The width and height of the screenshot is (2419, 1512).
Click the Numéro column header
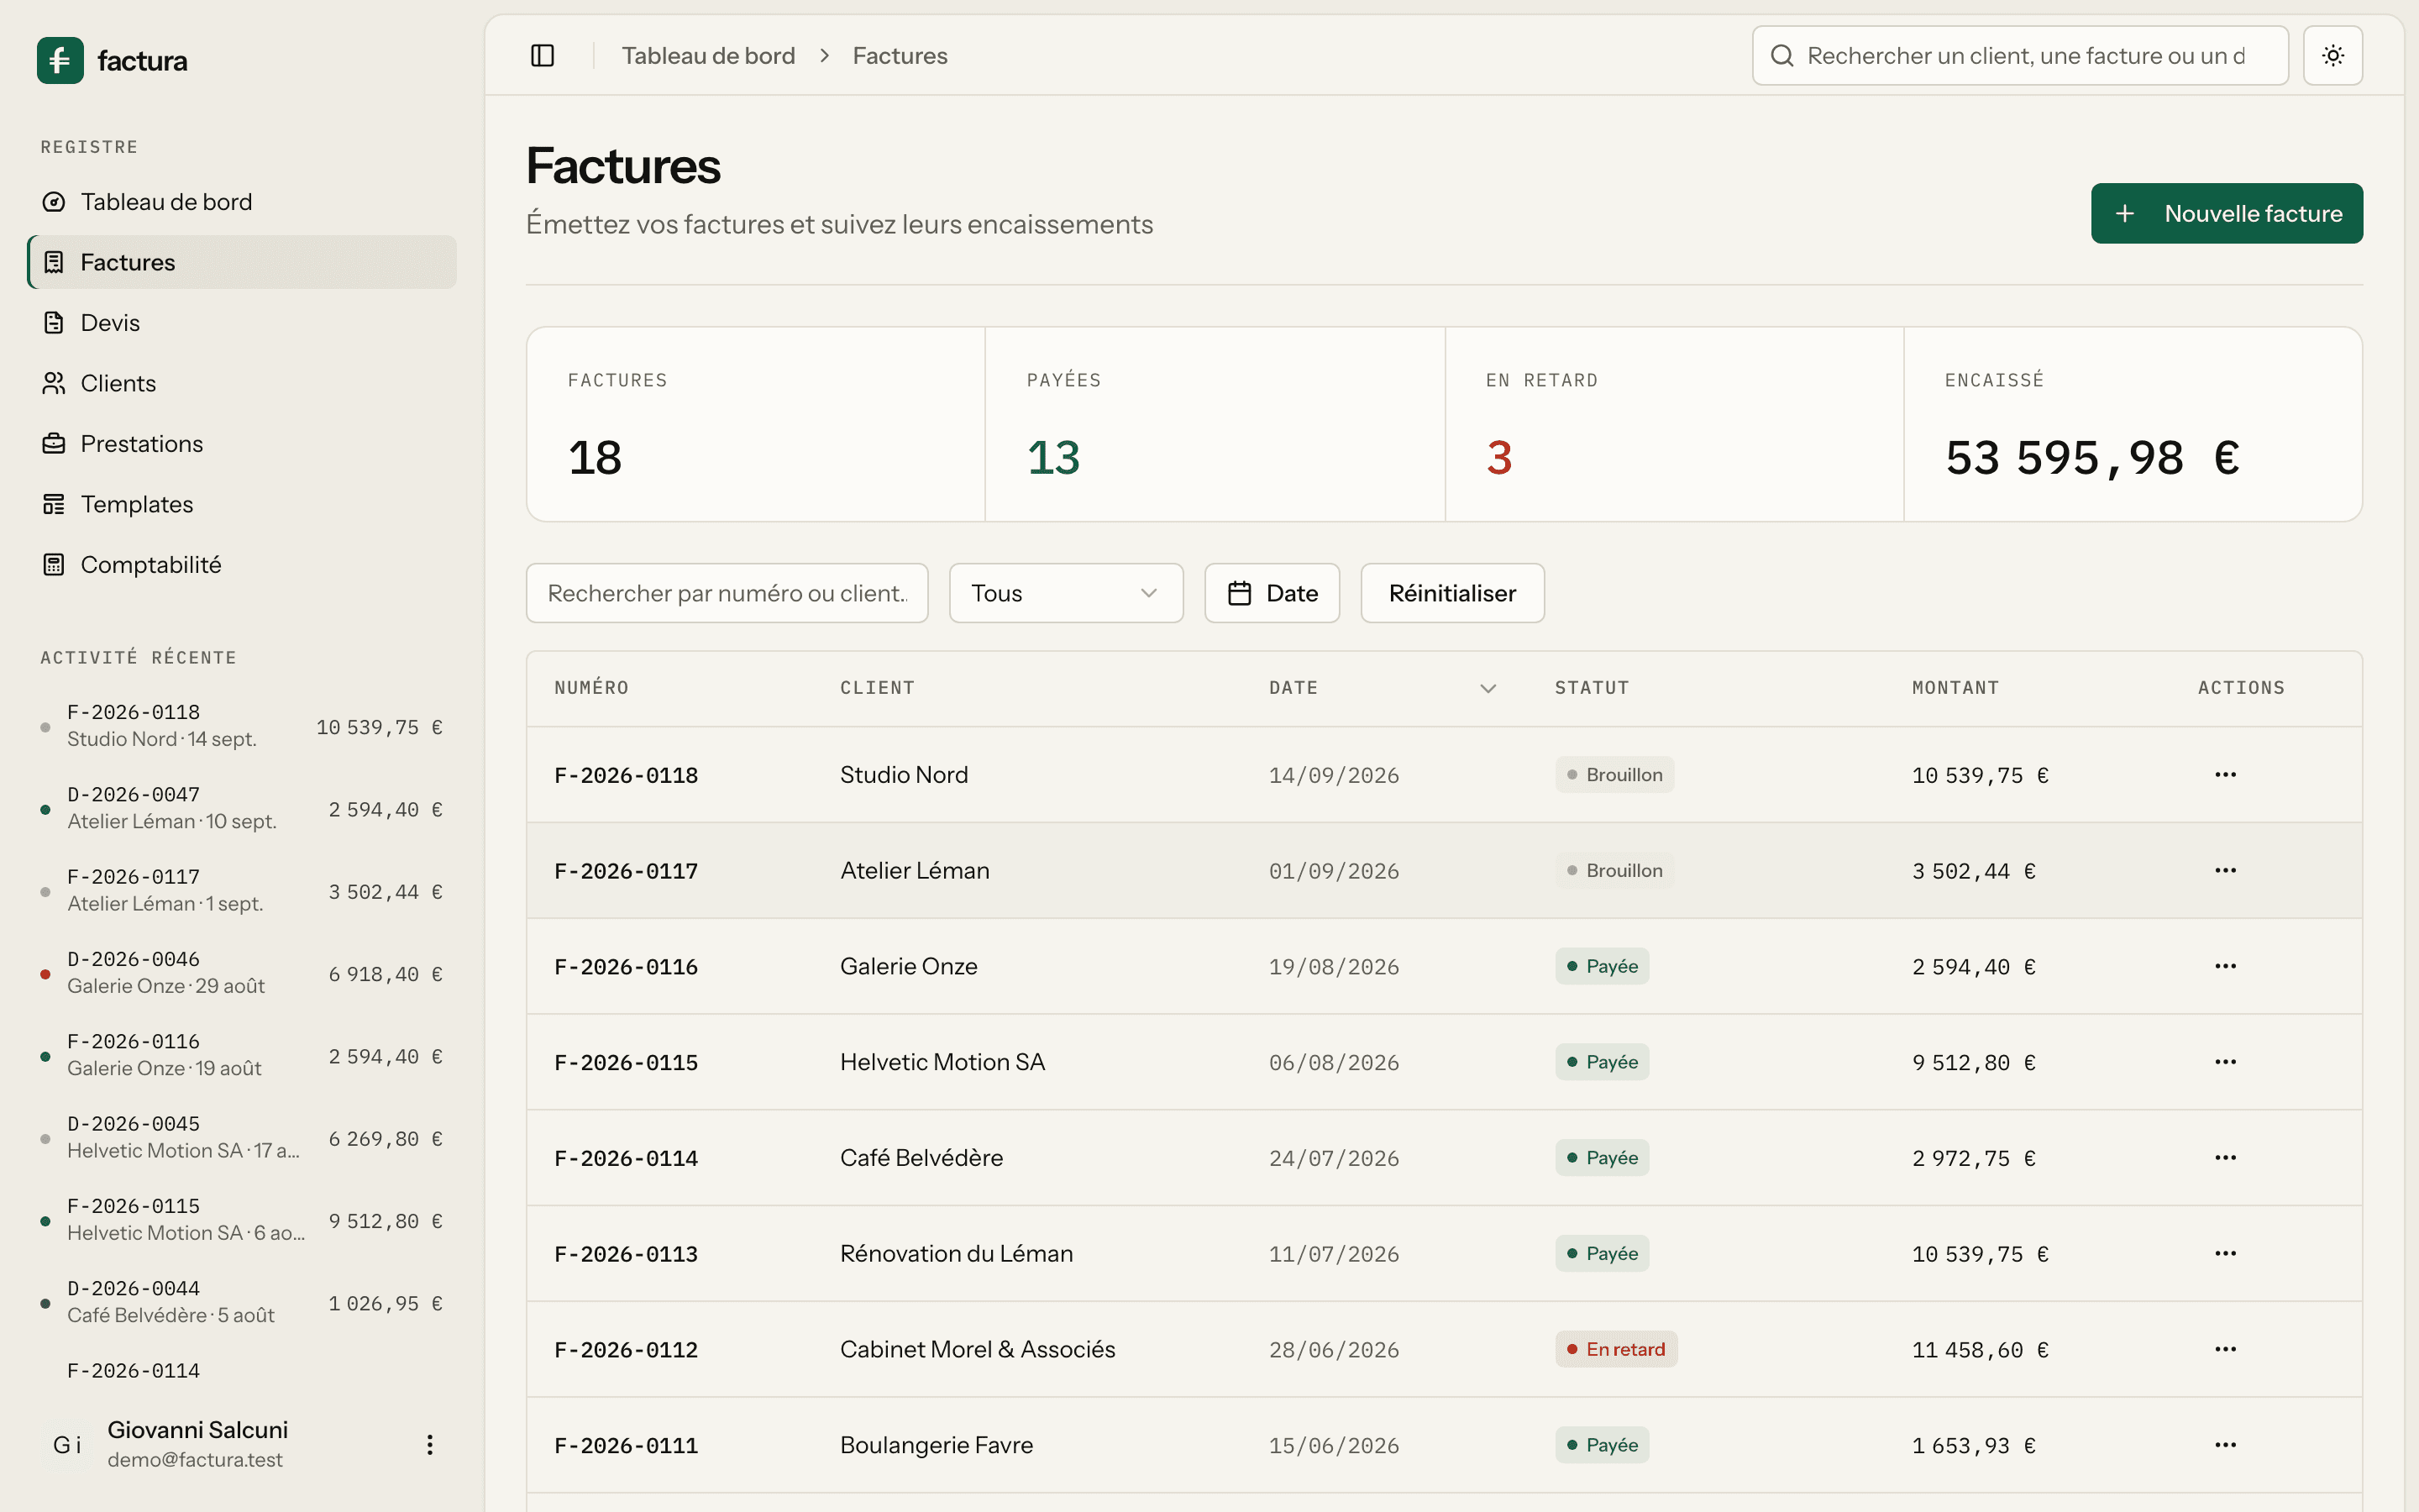[x=590, y=688]
